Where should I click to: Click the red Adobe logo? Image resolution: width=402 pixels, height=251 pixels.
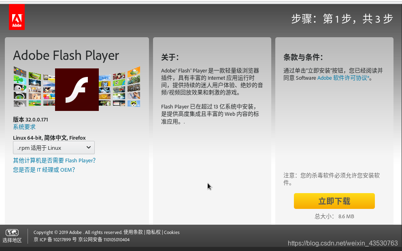click(x=17, y=17)
